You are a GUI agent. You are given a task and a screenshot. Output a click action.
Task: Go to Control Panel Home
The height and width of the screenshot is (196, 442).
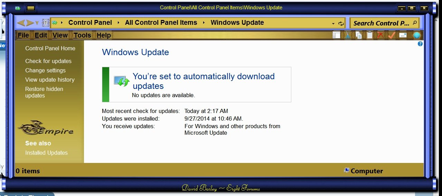(50, 48)
